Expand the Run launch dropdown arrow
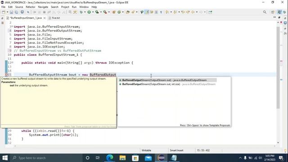 pos(93,12)
